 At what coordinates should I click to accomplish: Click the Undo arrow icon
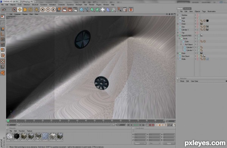coord(4,10)
